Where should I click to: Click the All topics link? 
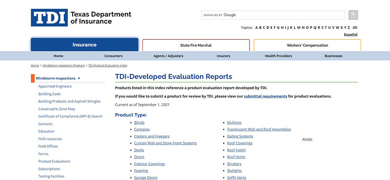coord(355,28)
